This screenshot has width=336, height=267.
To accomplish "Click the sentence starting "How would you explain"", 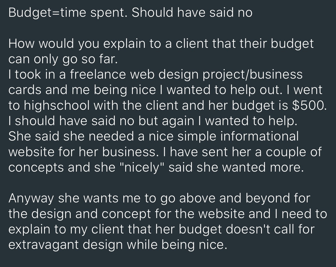I will click(161, 52).
